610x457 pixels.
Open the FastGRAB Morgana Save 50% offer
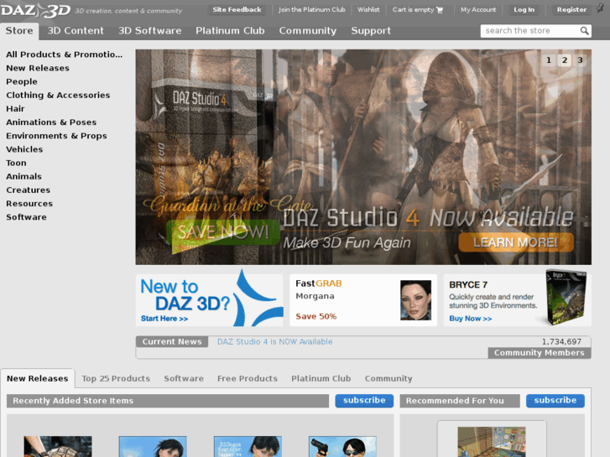[363, 300]
